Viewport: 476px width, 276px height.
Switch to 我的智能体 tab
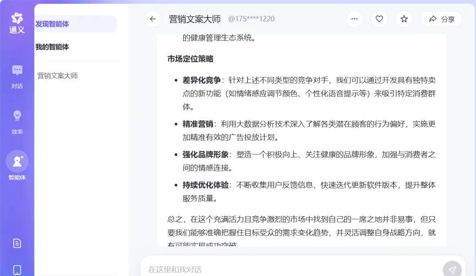52,47
